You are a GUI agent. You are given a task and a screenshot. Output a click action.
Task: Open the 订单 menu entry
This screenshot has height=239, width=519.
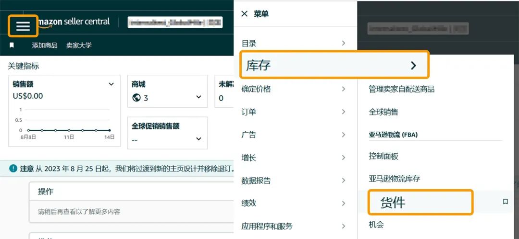294,112
